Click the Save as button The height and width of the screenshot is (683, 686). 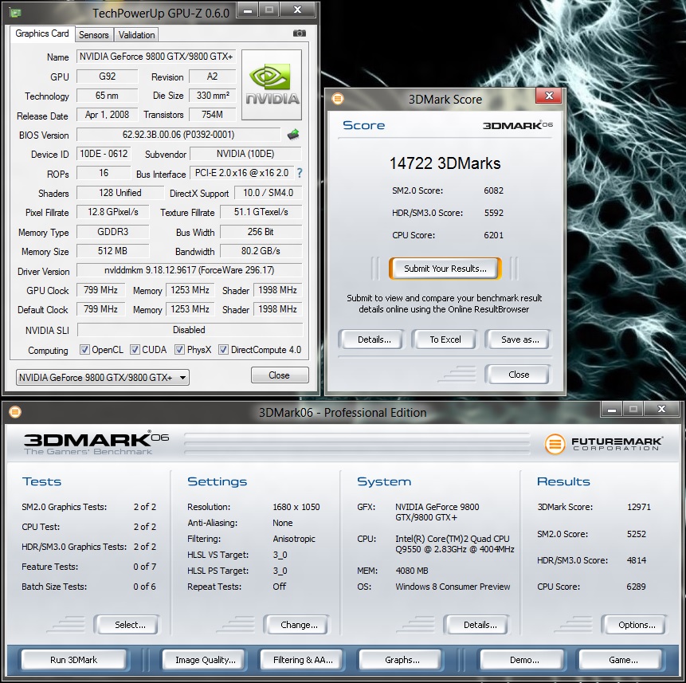(519, 340)
